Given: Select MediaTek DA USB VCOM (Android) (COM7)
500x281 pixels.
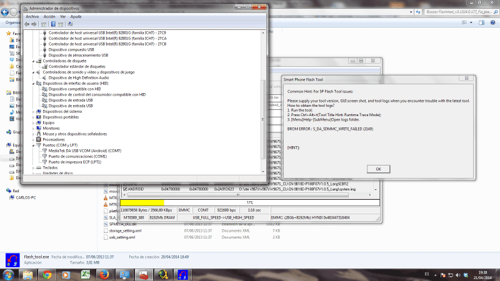Looking at the screenshot, I should pyautogui.click(x=85, y=150).
